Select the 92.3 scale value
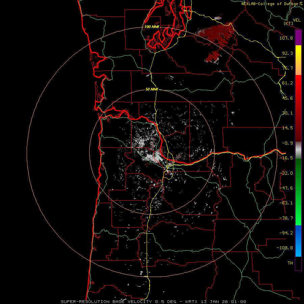Image resolution: width=304 pixels, height=304 pixels. tap(287, 53)
